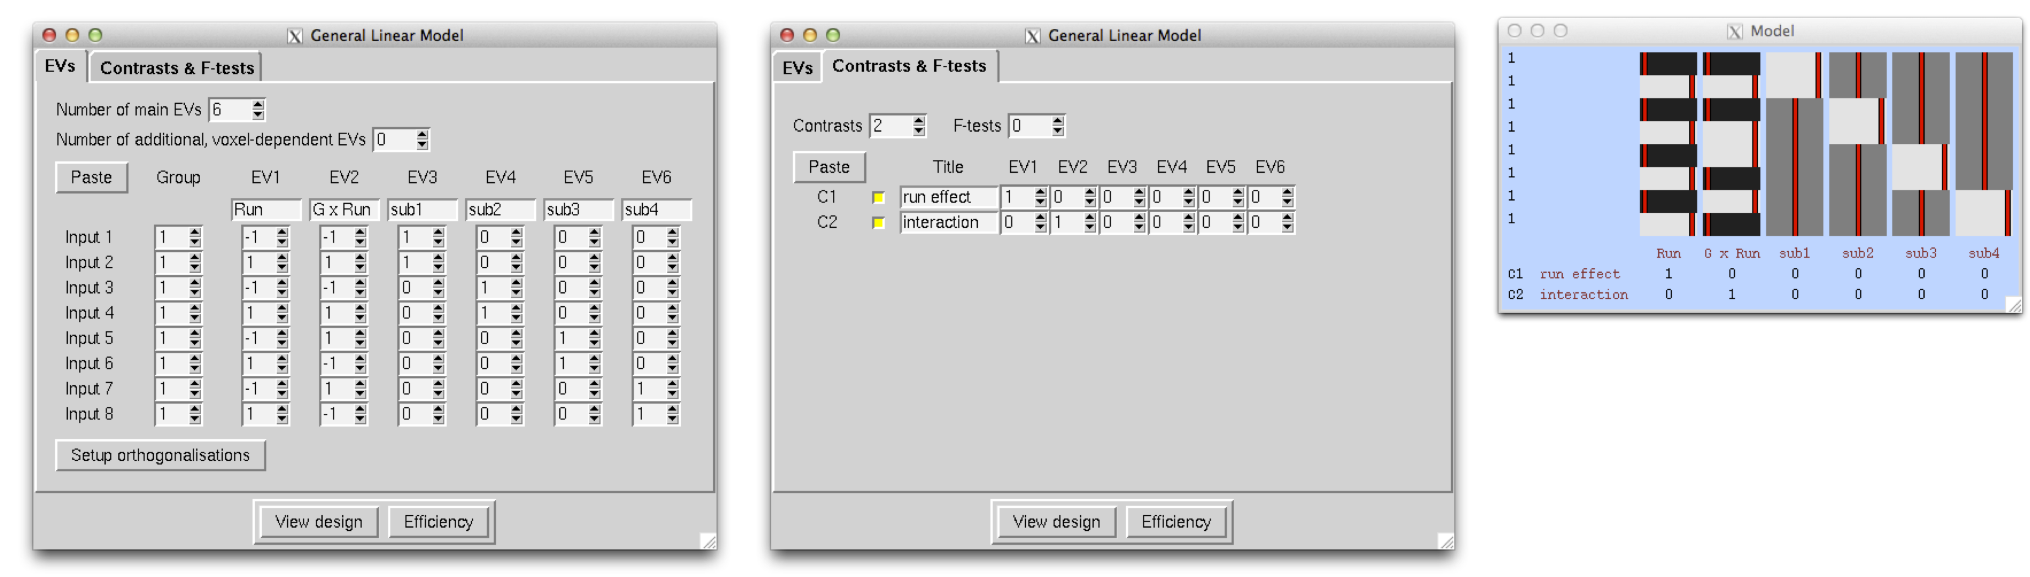2030x577 pixels.
Task: Click the voxel-dependent EVs stepper arrows
Action: click(422, 139)
